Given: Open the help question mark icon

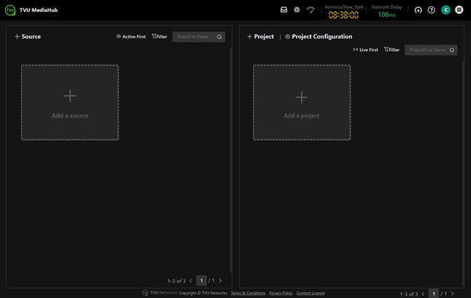Looking at the screenshot, I should [x=431, y=10].
